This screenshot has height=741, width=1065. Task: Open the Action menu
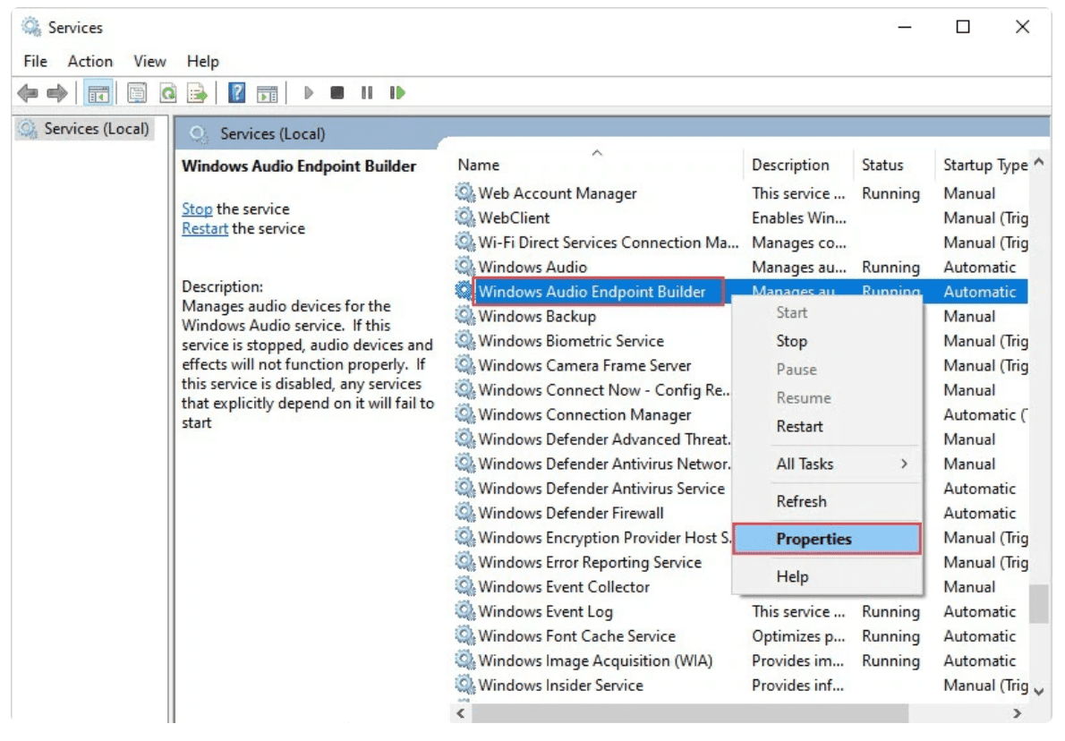tap(90, 61)
